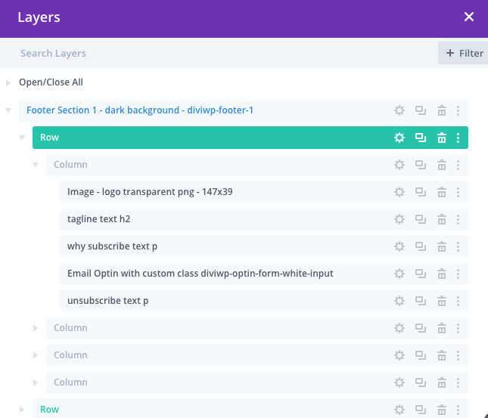Close the Layers panel
Viewport: 488px width, 418px height.
(x=468, y=17)
